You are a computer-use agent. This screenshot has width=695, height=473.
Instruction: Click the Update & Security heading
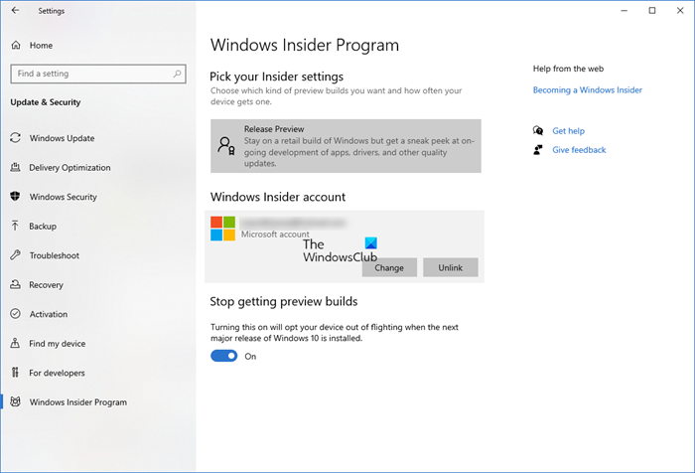point(46,102)
